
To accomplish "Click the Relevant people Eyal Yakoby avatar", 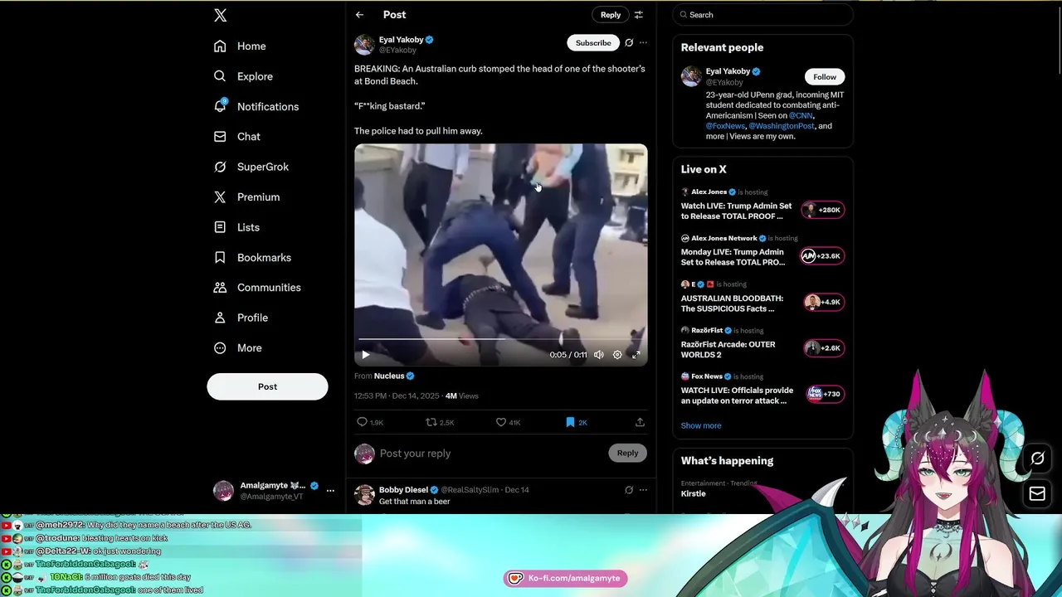I will point(691,76).
